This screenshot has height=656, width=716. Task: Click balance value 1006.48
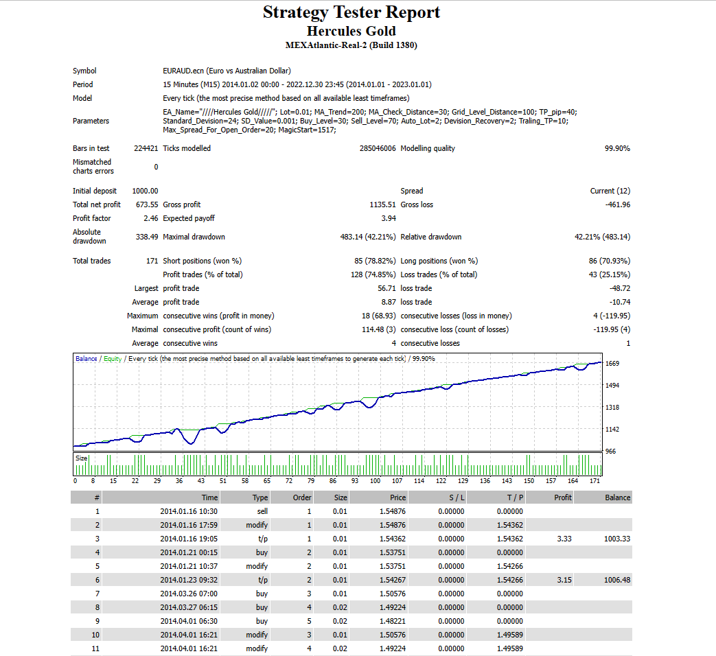point(617,580)
